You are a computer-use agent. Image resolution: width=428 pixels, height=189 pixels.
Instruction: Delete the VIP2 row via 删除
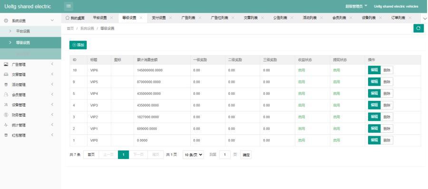point(387,117)
